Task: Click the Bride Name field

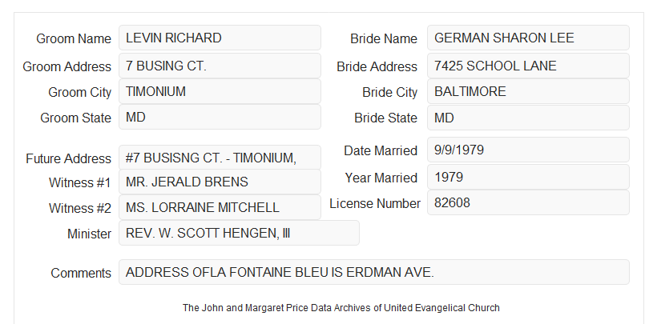Action: pos(528,38)
